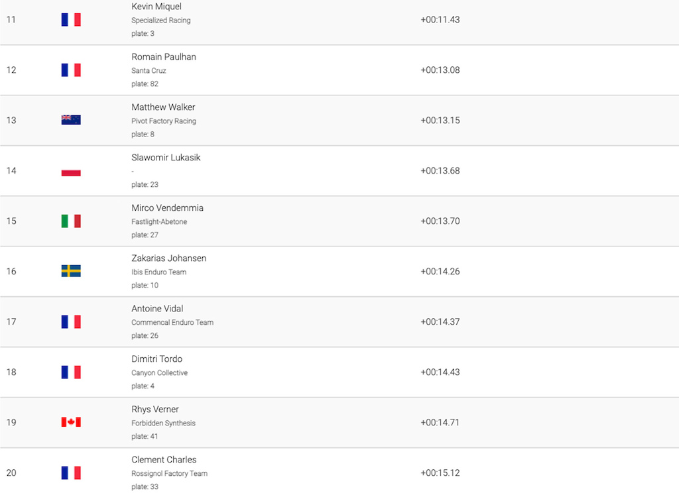Viewport: 679px width, 497px height.
Task: Click the French flag beside Clement Charles
Action: 71,472
